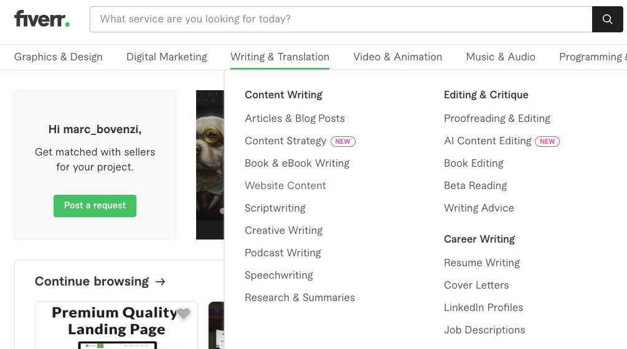Click the NEW badge beside Content Strategy
Viewport: 627px width, 349px height.
342,141
